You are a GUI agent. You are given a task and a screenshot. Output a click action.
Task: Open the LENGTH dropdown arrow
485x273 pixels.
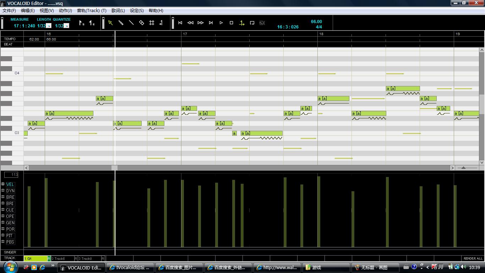[49, 26]
